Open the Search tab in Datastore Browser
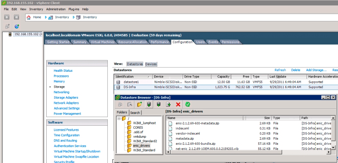 (x=135, y=113)
